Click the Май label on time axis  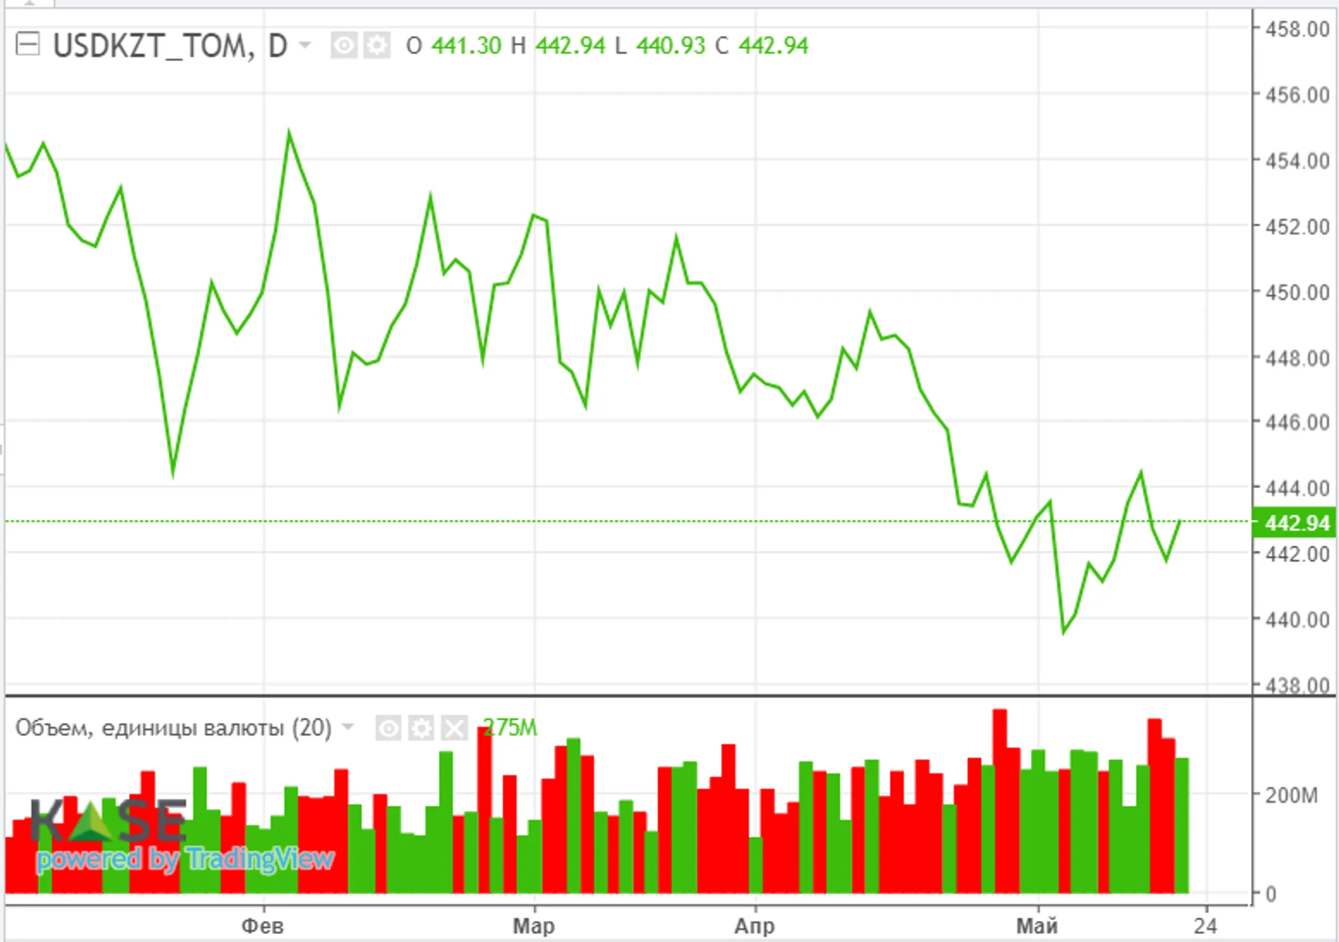(1036, 926)
